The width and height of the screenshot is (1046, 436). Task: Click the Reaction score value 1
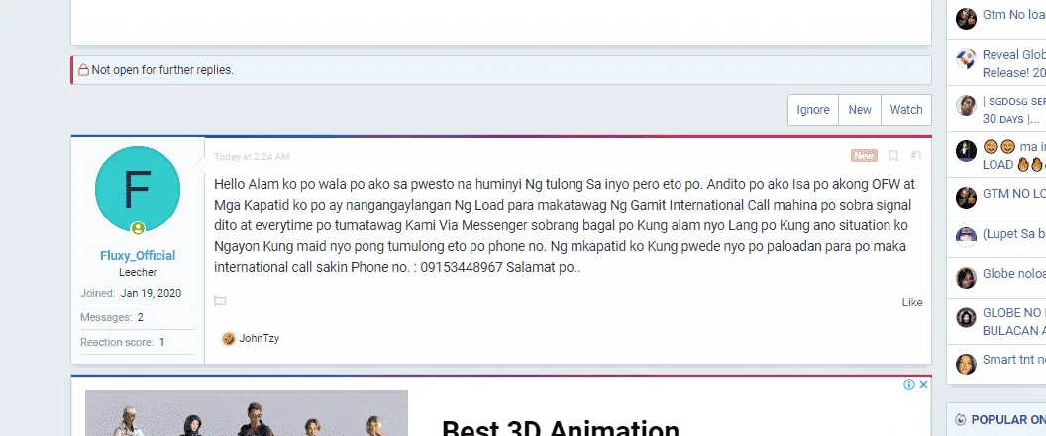pos(161,342)
